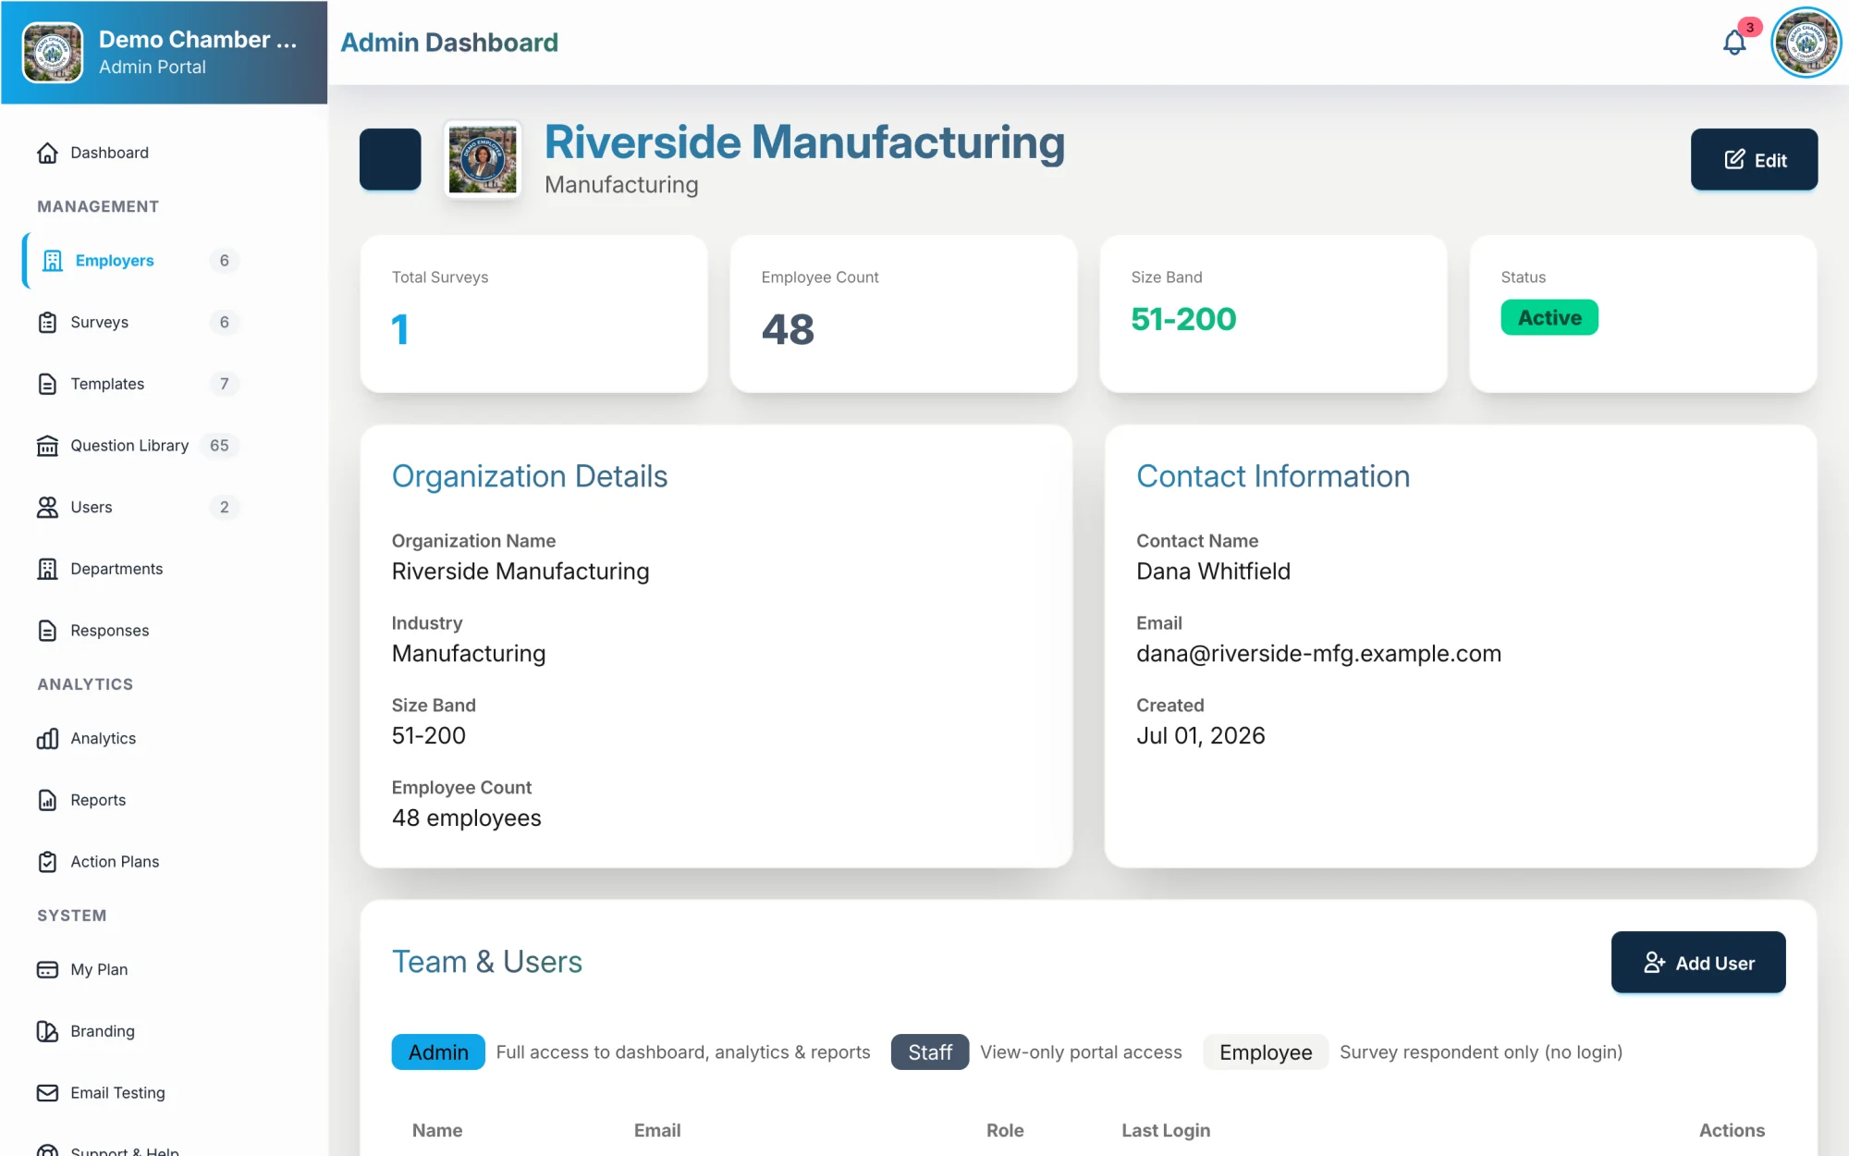
Task: Click the Demo Chamber logo in sidebar
Action: [x=53, y=53]
